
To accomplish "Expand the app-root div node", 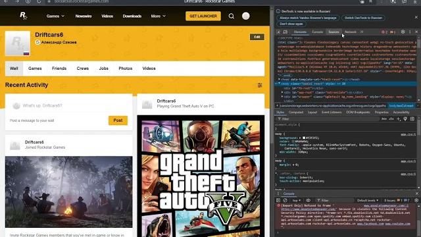I will click(282, 92).
